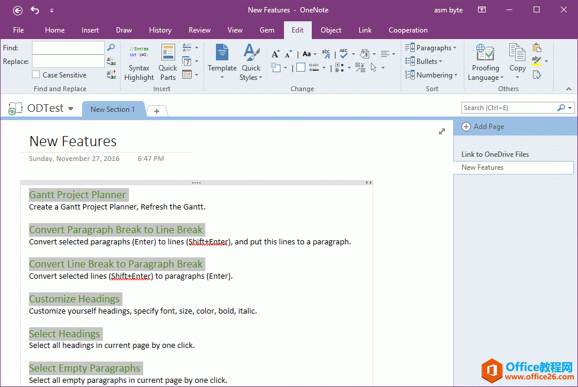This screenshot has height=387, width=578.
Task: Click into the Replace text field
Action: tap(68, 61)
